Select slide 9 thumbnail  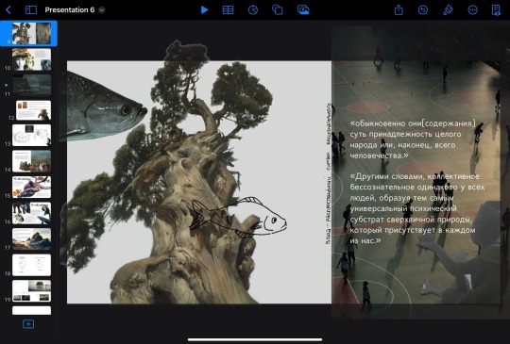click(31, 33)
